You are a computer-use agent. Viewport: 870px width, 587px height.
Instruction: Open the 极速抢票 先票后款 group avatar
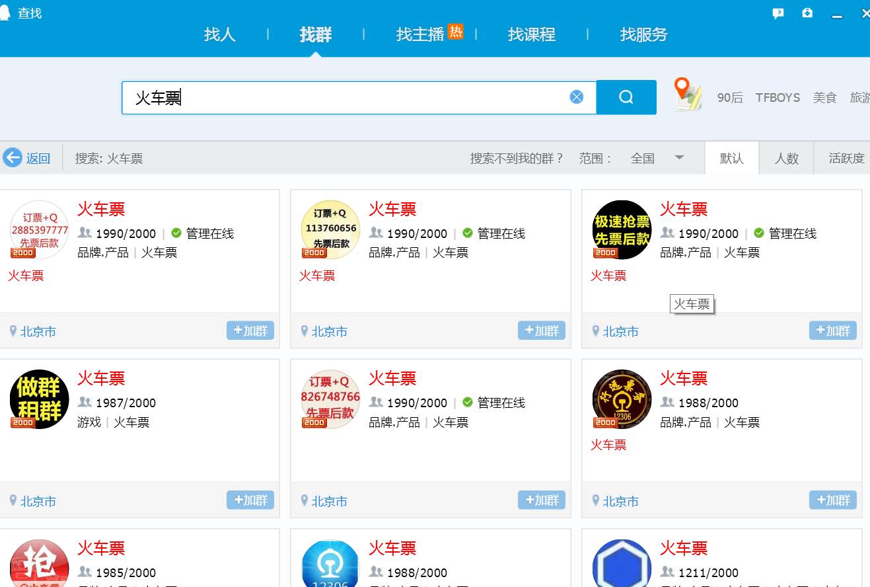[x=622, y=229]
